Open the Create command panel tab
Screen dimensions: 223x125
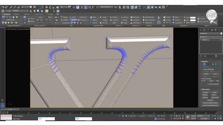pos(201,30)
